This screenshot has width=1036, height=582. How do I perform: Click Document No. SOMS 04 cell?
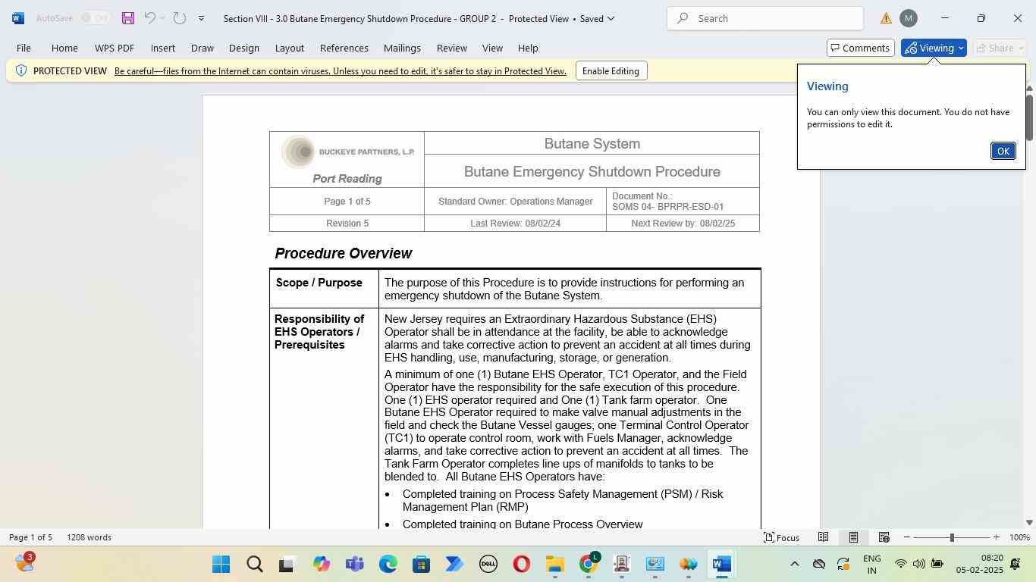pyautogui.click(x=683, y=202)
